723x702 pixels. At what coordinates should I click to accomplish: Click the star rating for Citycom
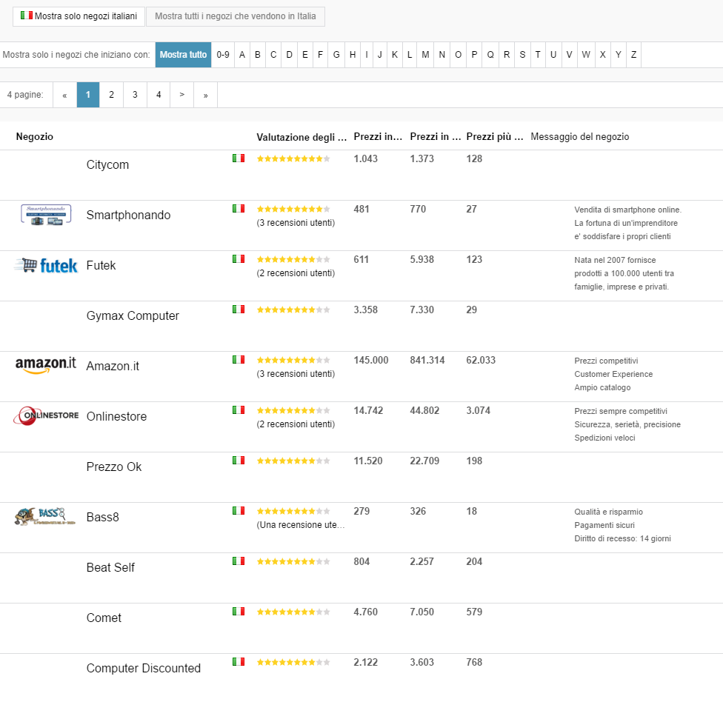click(293, 159)
